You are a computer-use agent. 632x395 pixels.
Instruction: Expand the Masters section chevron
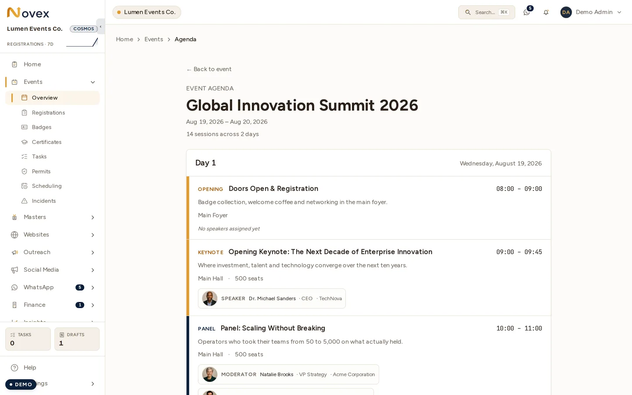(x=93, y=217)
